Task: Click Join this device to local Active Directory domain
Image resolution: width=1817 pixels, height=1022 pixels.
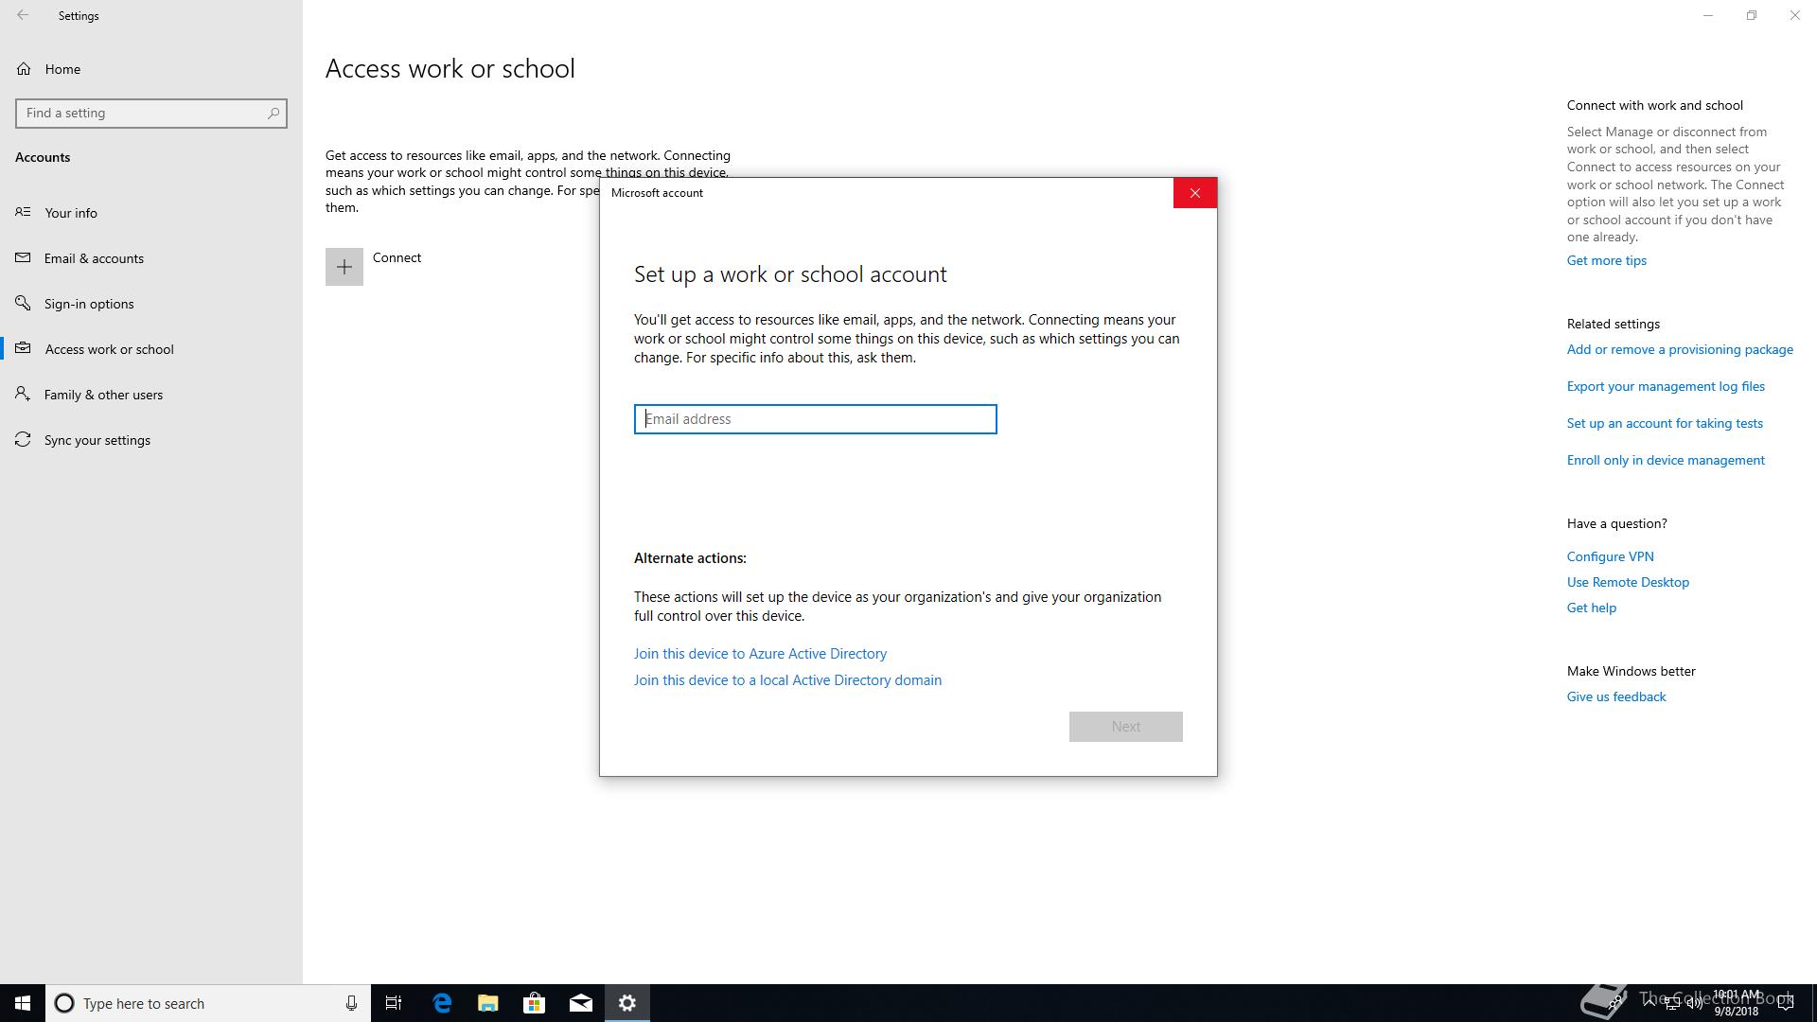Action: pyautogui.click(x=787, y=680)
